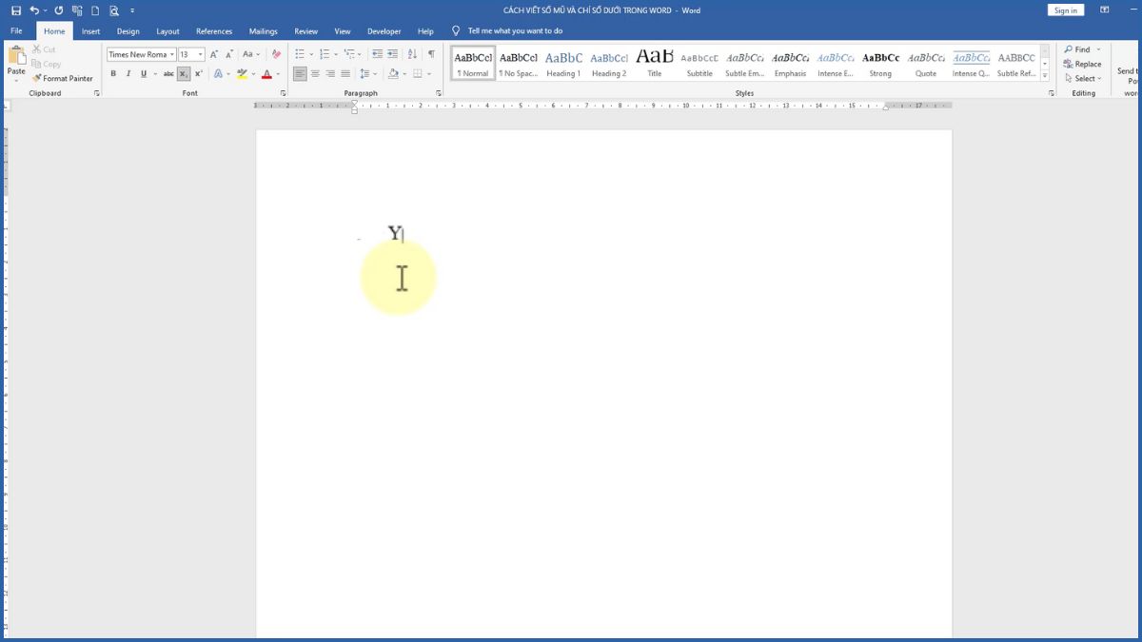The height and width of the screenshot is (642, 1142).
Task: Toggle the active Subscript button off
Action: (184, 73)
